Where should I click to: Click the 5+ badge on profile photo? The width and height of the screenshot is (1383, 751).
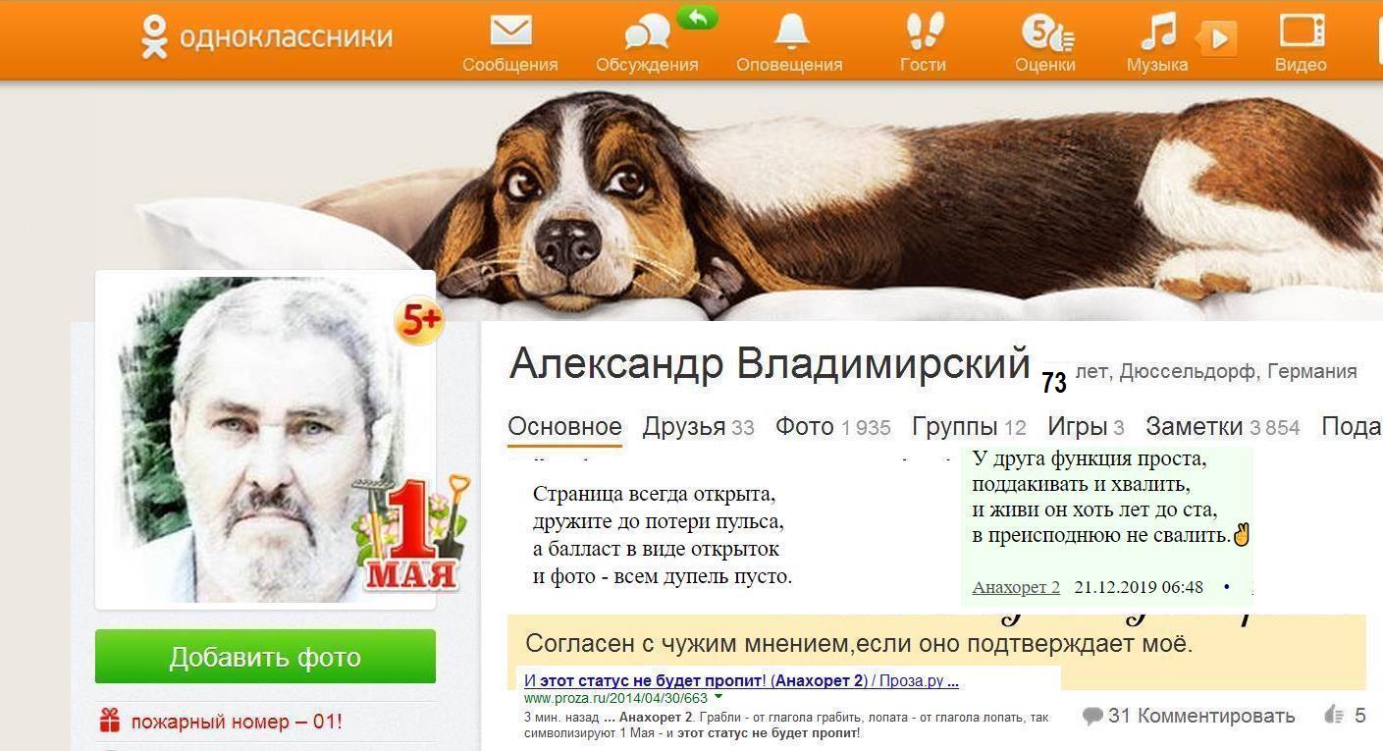(419, 321)
